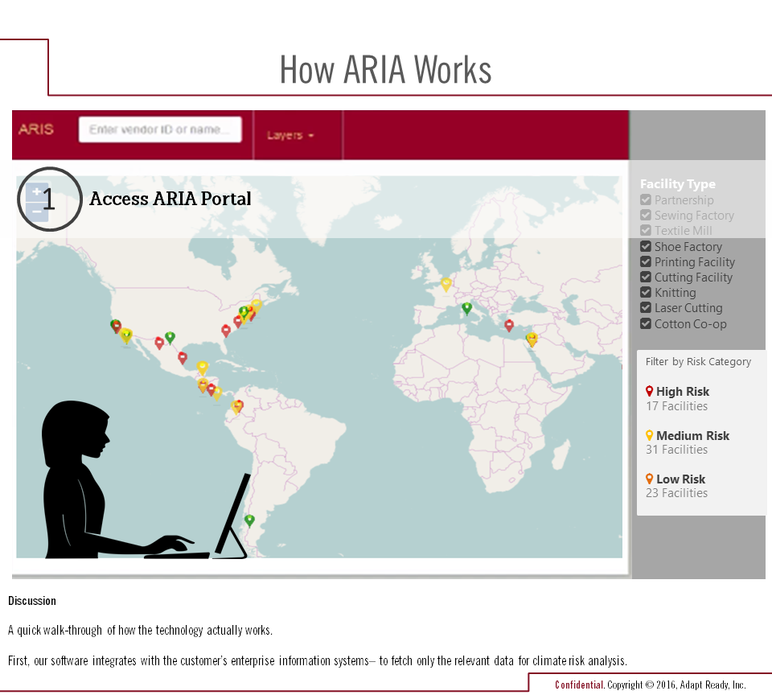Click the vendor ID or name search field
This screenshot has height=695, width=772.
pos(160,130)
